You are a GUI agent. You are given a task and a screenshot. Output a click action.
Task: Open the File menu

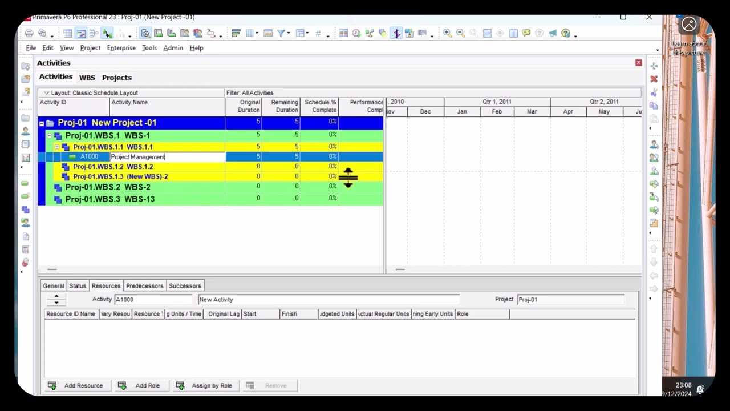click(31, 48)
